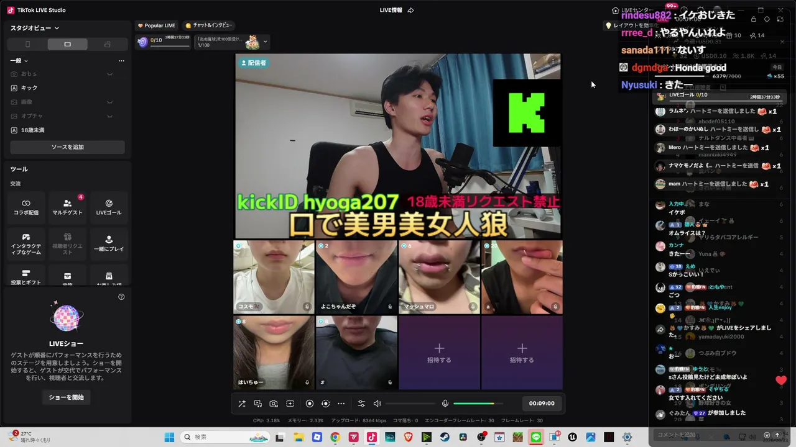Open the AI camera icon
This screenshot has height=447, width=796.
[x=274, y=404]
